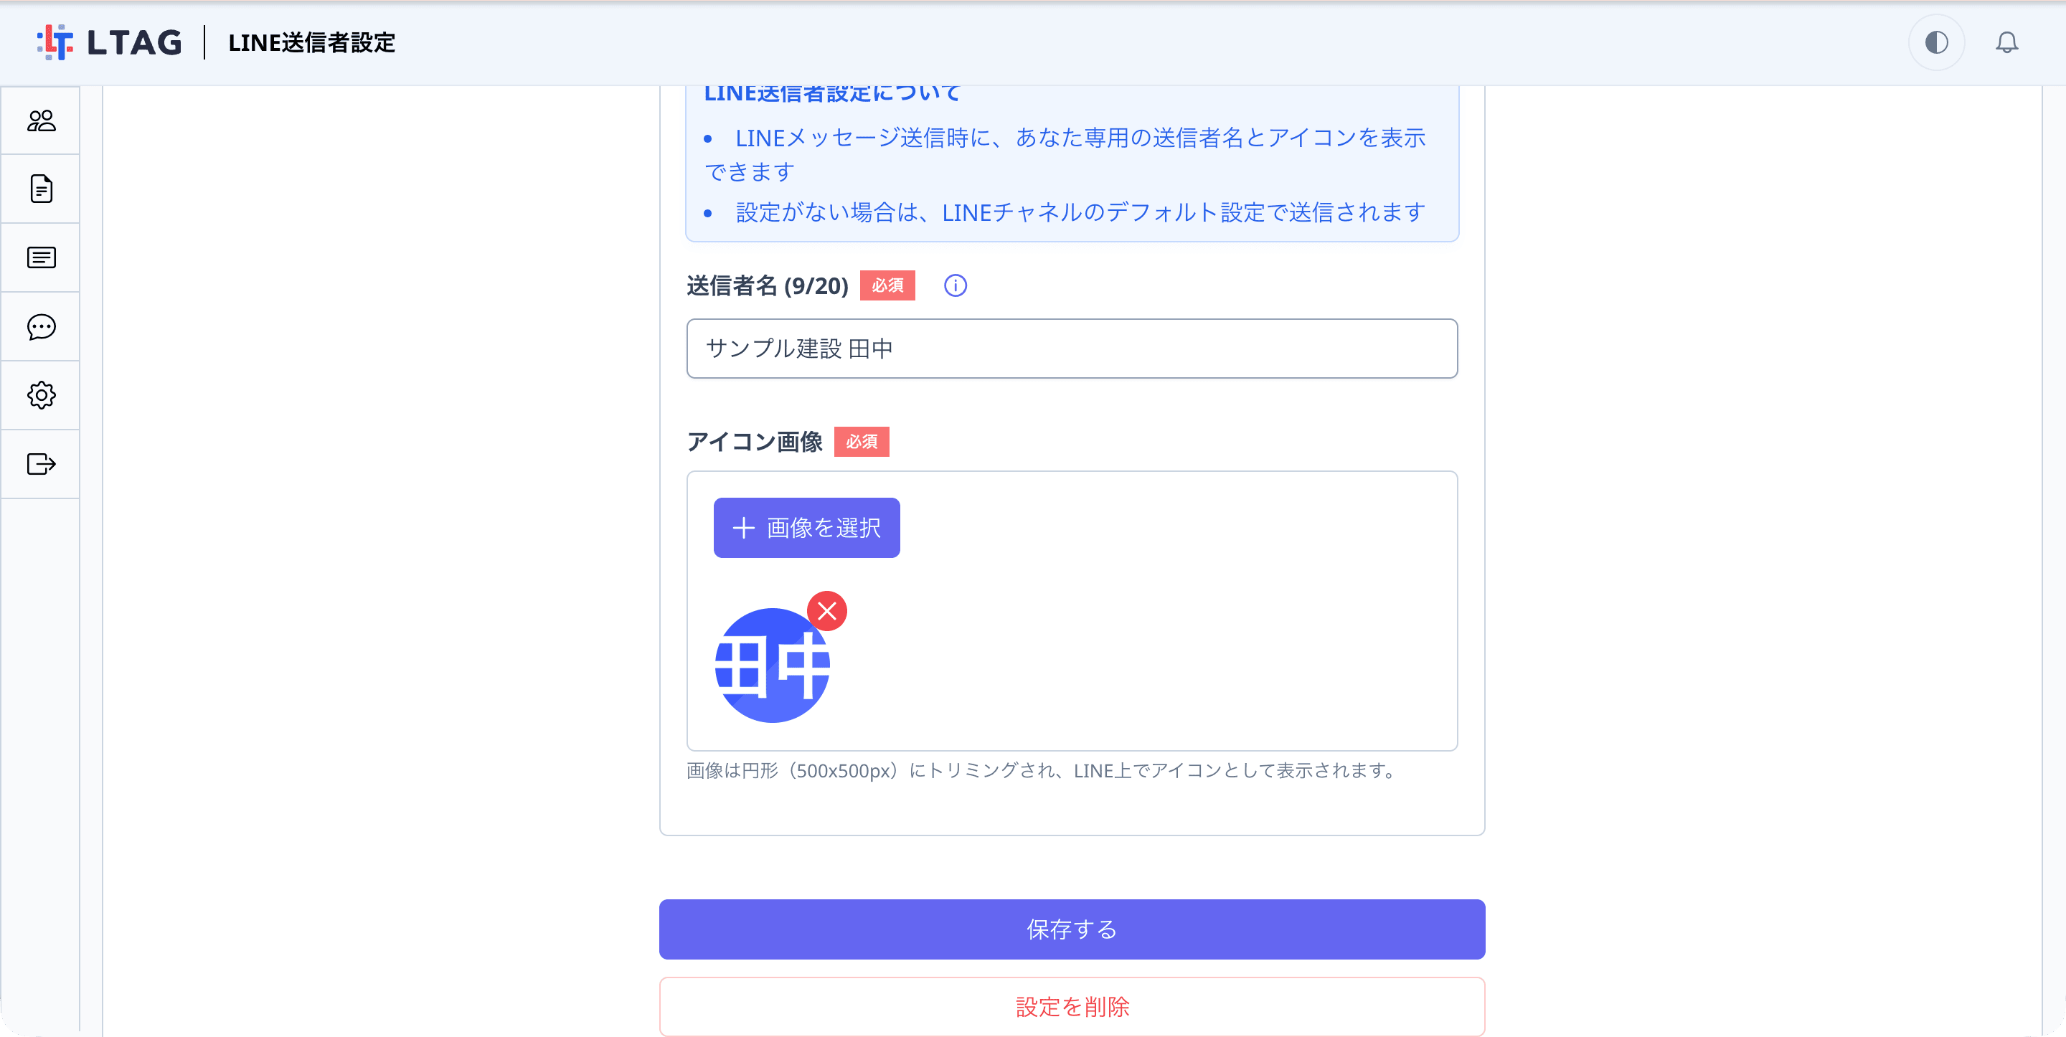This screenshot has height=1037, width=2066.
Task: Open the users icon in the sidebar
Action: pyautogui.click(x=41, y=120)
